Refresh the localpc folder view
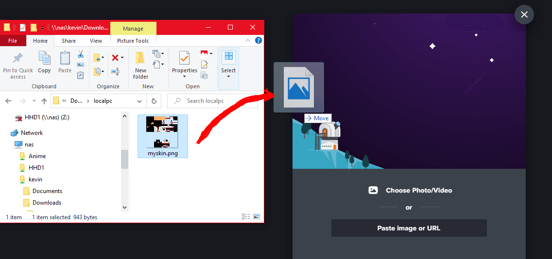 click(x=154, y=101)
